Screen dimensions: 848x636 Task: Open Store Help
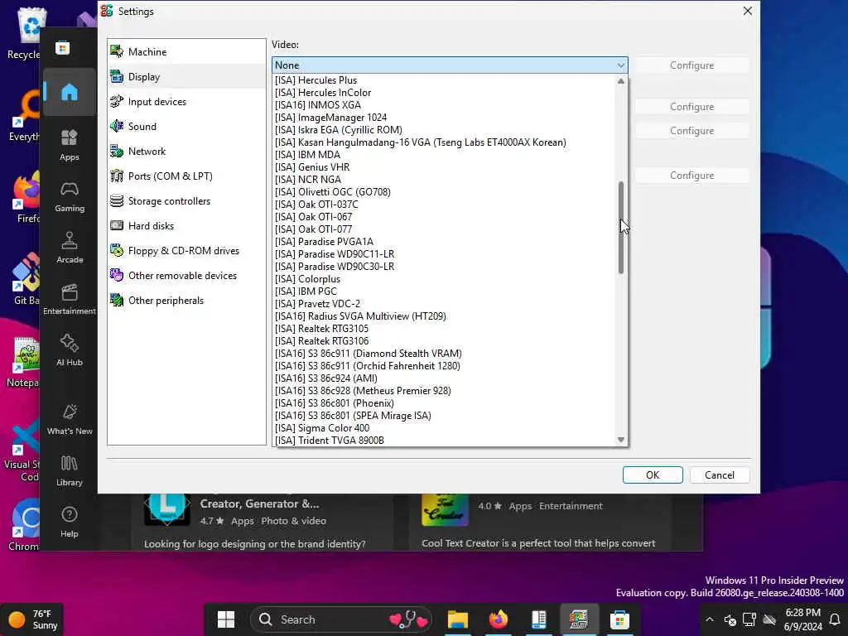pos(70,522)
